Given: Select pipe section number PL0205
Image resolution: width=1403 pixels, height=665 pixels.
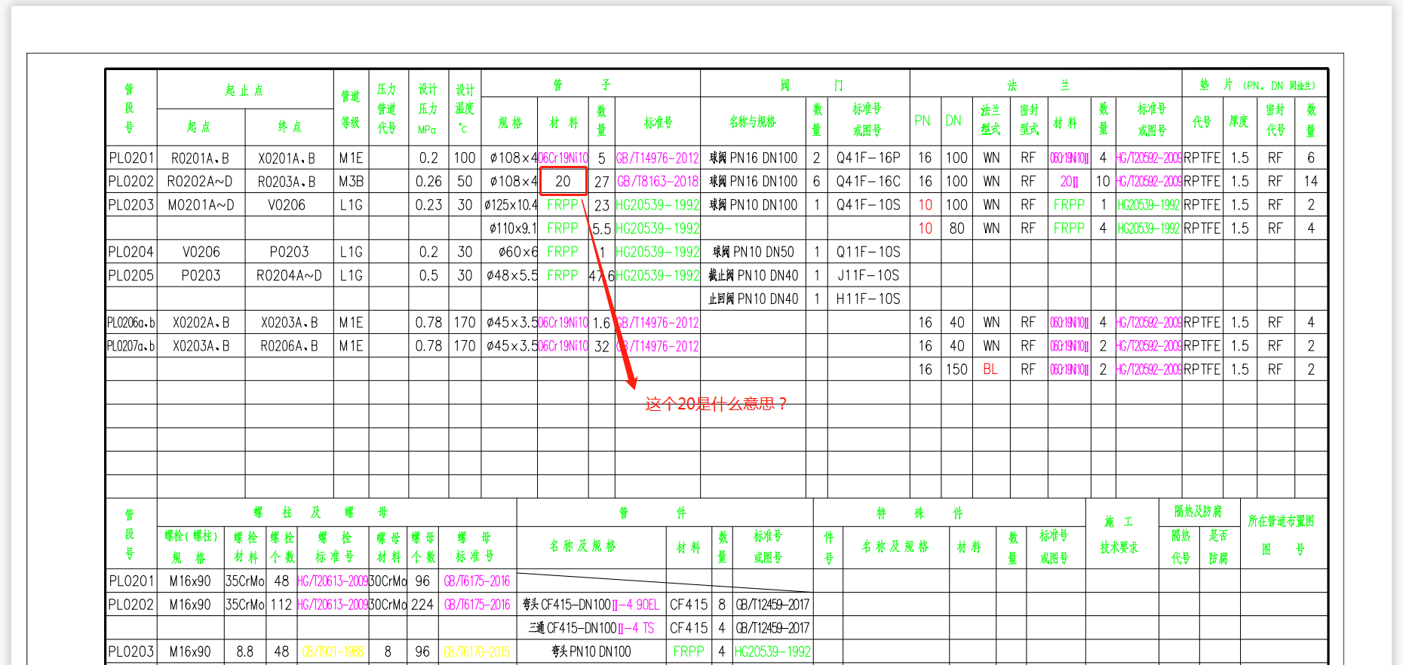Looking at the screenshot, I should (131, 275).
